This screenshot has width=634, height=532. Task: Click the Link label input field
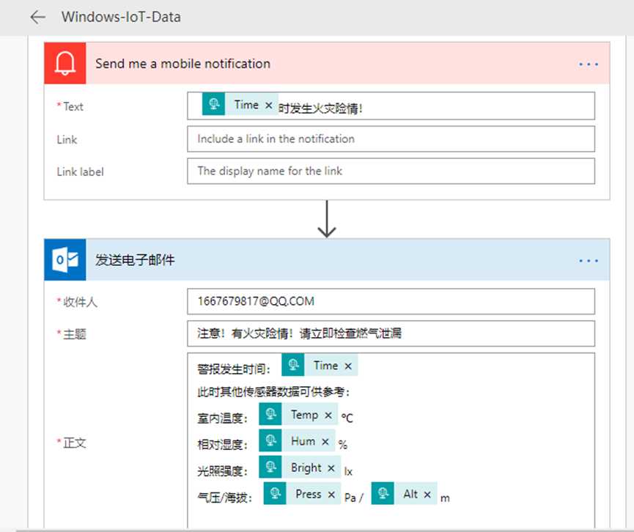(391, 171)
